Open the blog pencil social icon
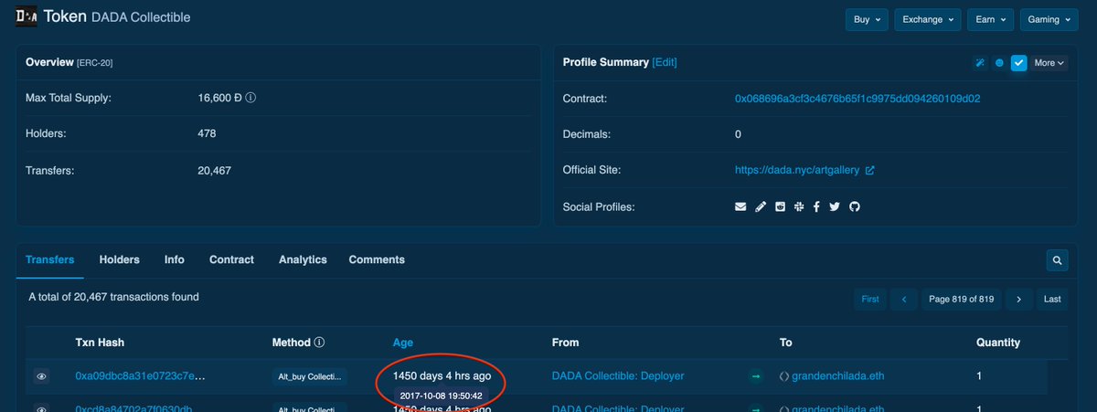The width and height of the screenshot is (1097, 412). click(x=761, y=207)
